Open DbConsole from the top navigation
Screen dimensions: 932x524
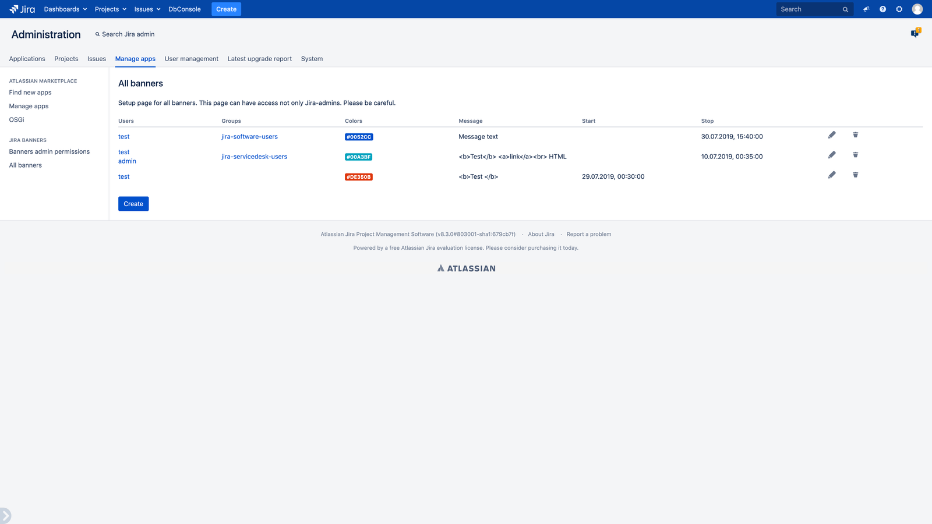pos(185,9)
